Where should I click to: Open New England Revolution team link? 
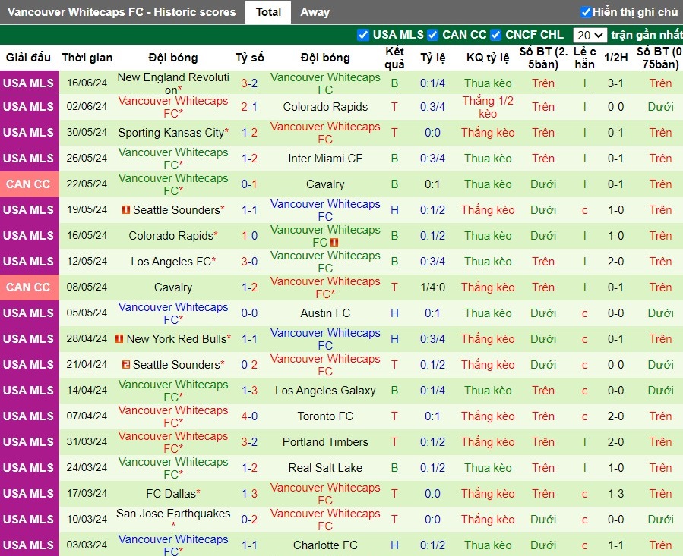(x=173, y=83)
